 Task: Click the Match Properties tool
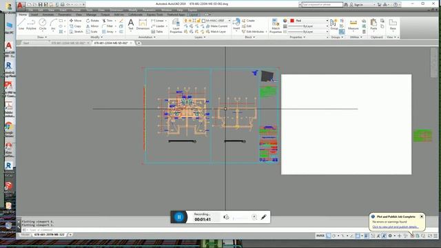coord(276,26)
